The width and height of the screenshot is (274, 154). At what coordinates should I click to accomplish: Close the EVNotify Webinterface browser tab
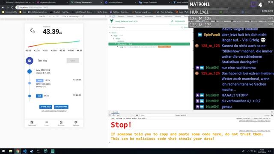[101, 3]
